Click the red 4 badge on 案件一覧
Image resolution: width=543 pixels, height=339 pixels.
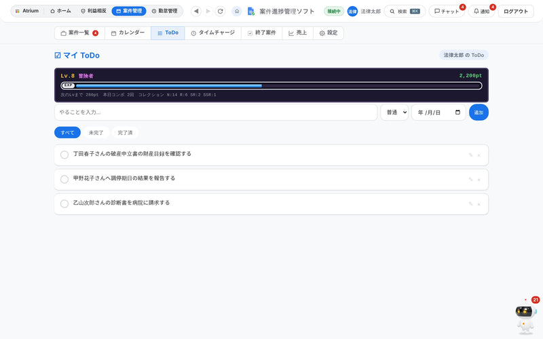pos(95,33)
